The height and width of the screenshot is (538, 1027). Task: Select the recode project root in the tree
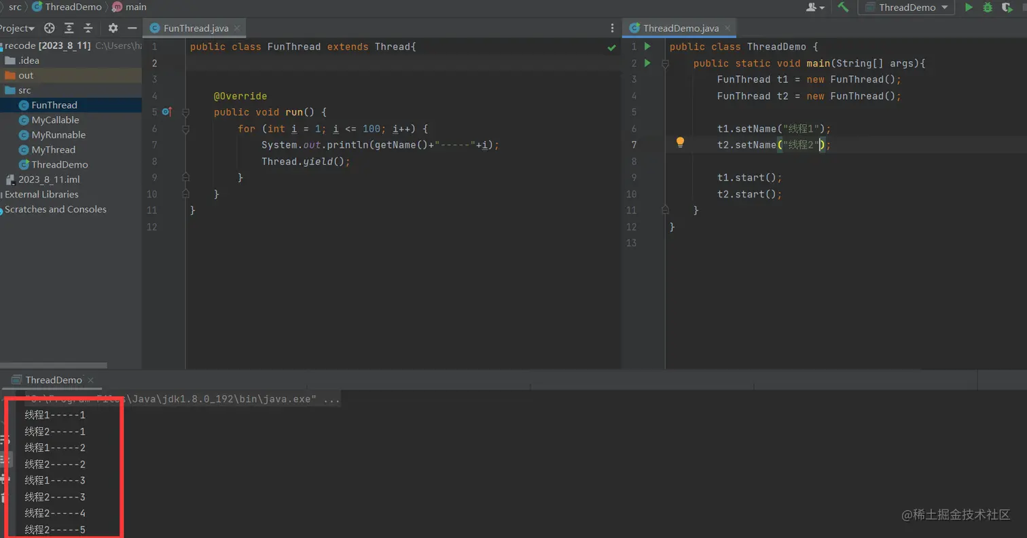coord(71,45)
